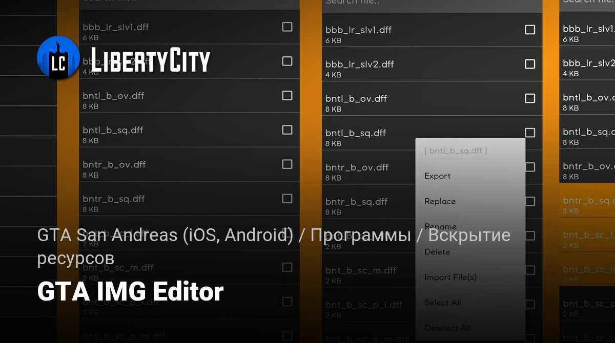Open the GTA IMG Editor title
The width and height of the screenshot is (615, 343).
[x=130, y=292]
